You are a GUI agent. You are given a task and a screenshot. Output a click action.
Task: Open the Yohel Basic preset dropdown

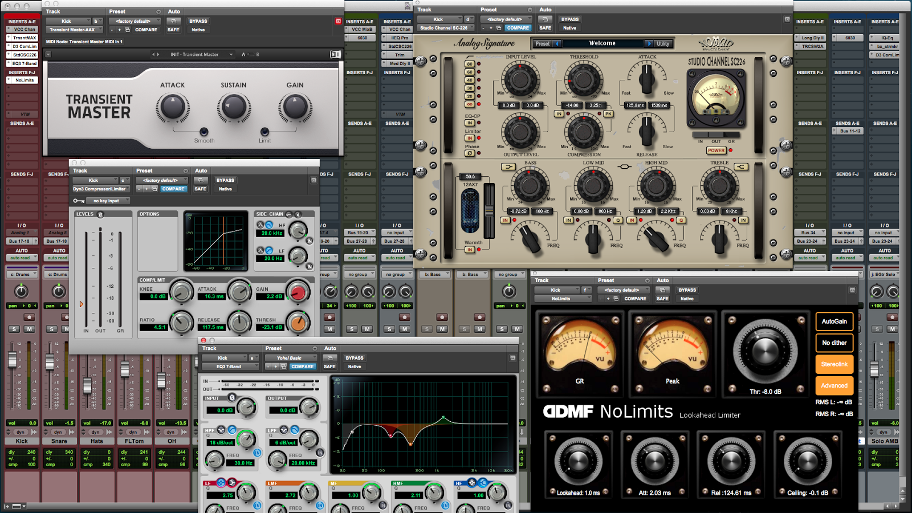[291, 358]
